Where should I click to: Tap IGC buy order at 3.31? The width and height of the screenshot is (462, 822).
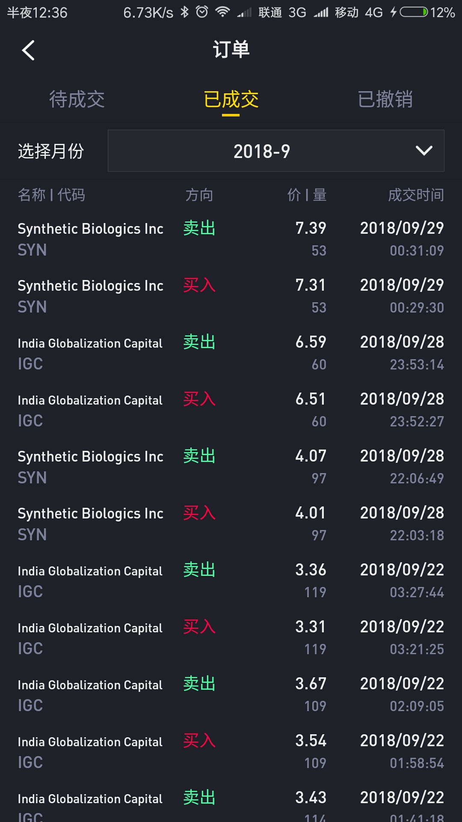(x=231, y=637)
